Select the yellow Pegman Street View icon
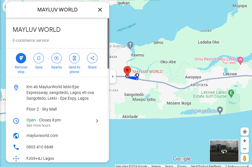The width and height of the screenshot is (252, 167). coord(245,158)
